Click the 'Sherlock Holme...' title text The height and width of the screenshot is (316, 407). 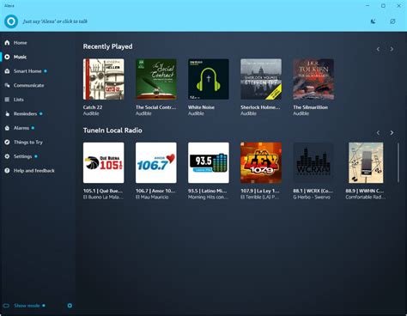260,107
